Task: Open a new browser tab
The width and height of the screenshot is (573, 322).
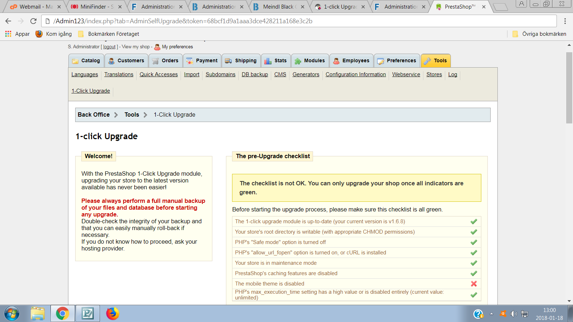Action: (500, 7)
